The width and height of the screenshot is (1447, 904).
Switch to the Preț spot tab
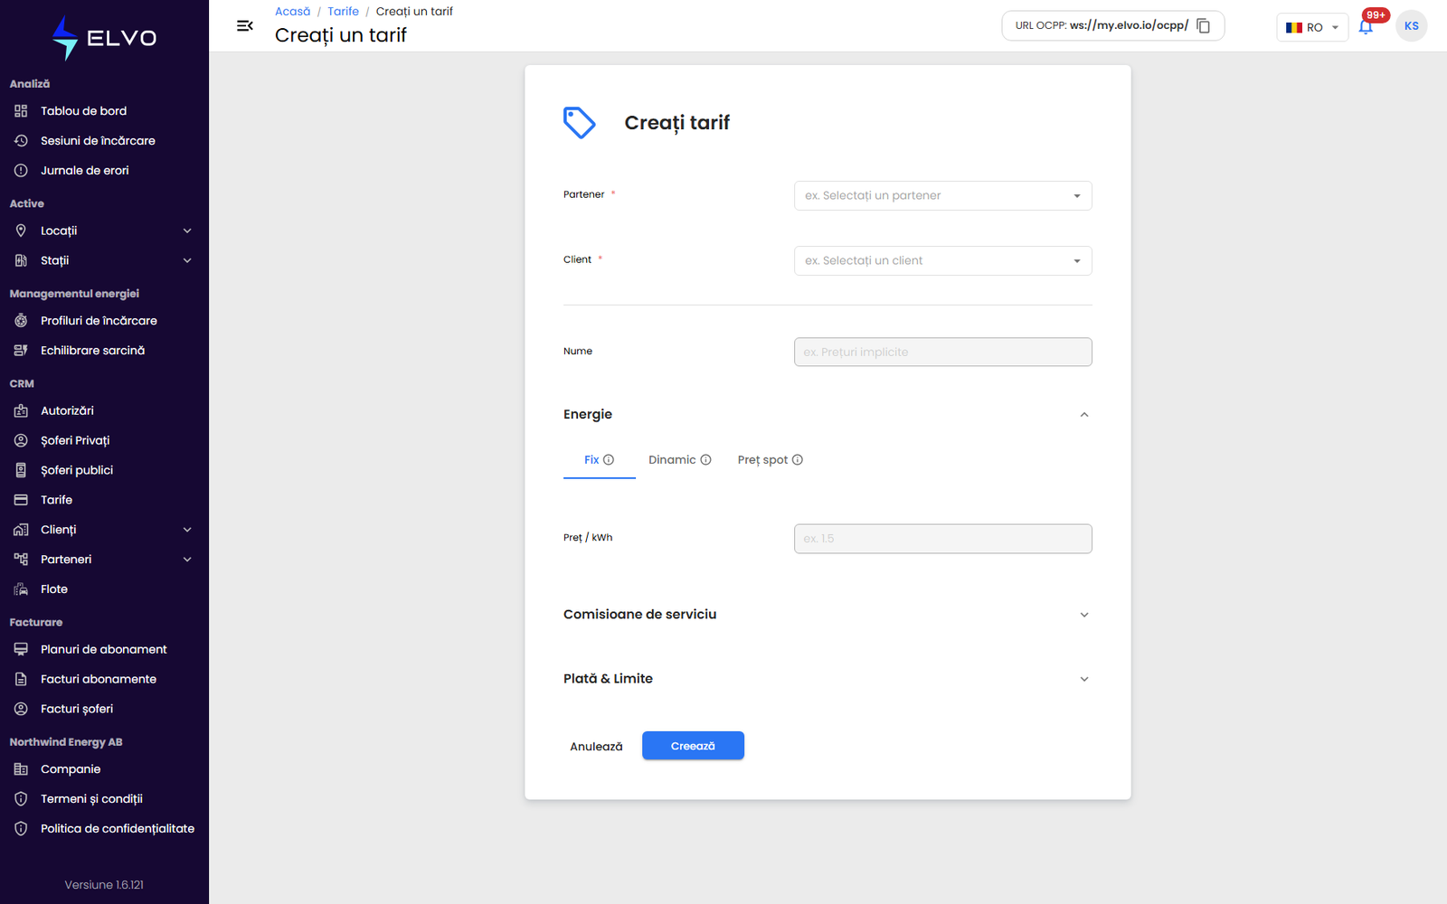(770, 460)
